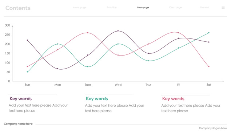Screen dimensions: 231x131
Task: Select the purple Key words heading
Action: click(x=21, y=99)
